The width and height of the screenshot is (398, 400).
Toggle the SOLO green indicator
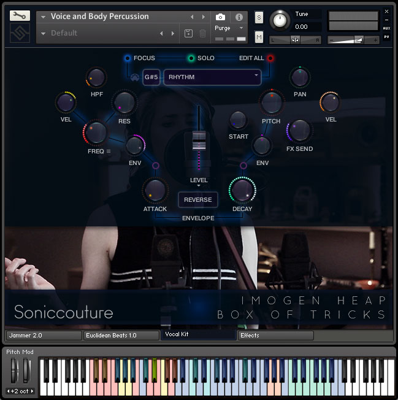tap(191, 58)
